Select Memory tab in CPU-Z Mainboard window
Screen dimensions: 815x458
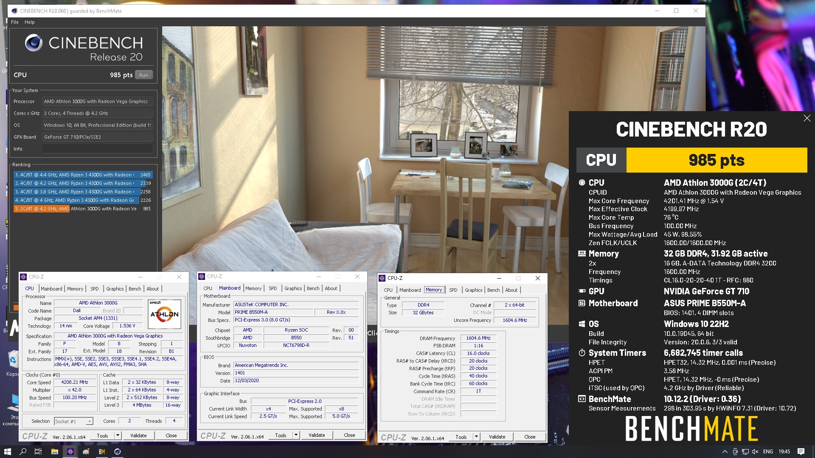[253, 288]
